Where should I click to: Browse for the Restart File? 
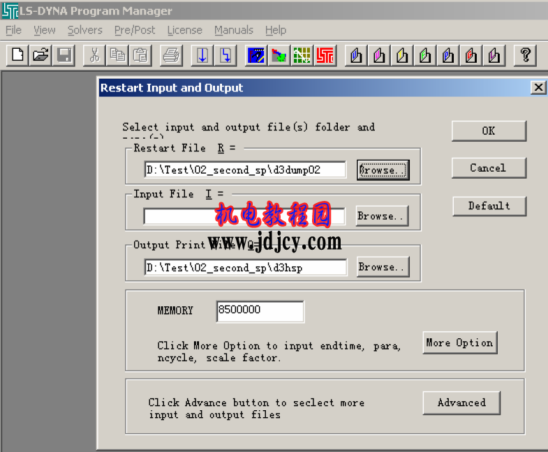point(383,170)
